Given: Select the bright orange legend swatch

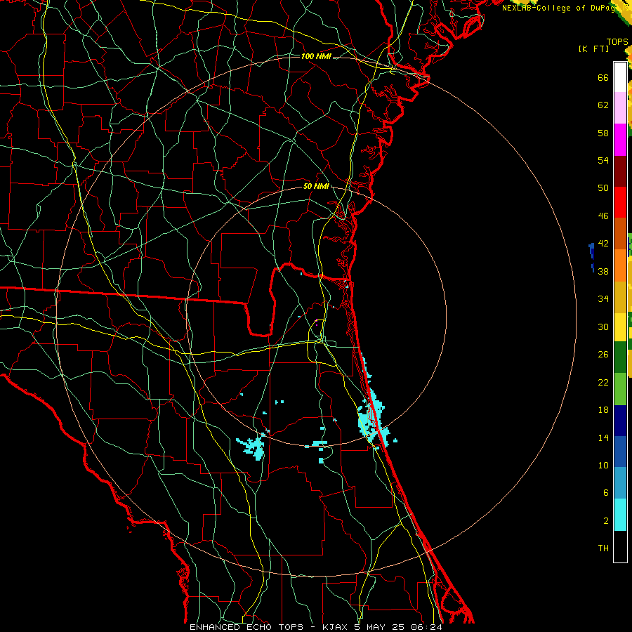Looking at the screenshot, I should (x=620, y=265).
